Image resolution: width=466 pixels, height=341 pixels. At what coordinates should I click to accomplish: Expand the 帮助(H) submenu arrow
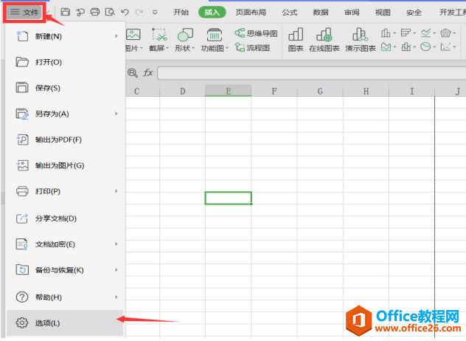pos(116,297)
